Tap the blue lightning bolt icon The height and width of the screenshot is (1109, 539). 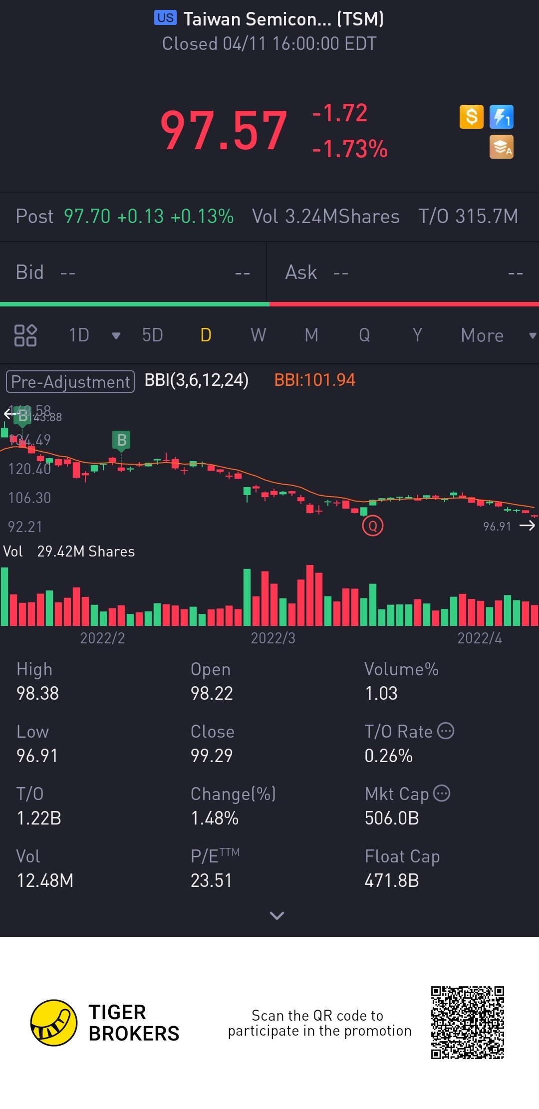click(502, 117)
